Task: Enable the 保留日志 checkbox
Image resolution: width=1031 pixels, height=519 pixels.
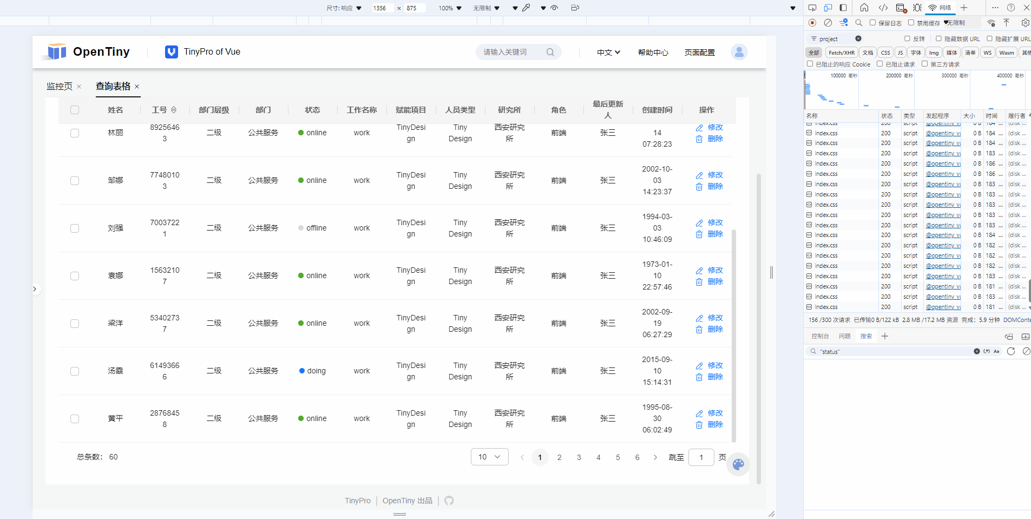Action: pyautogui.click(x=872, y=23)
